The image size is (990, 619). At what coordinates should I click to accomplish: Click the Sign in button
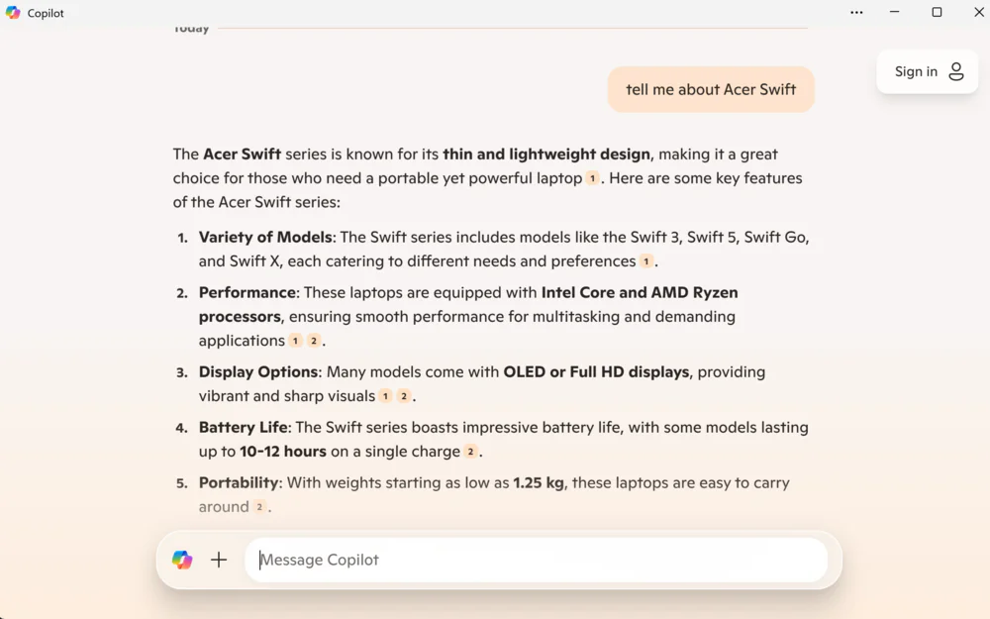(928, 71)
